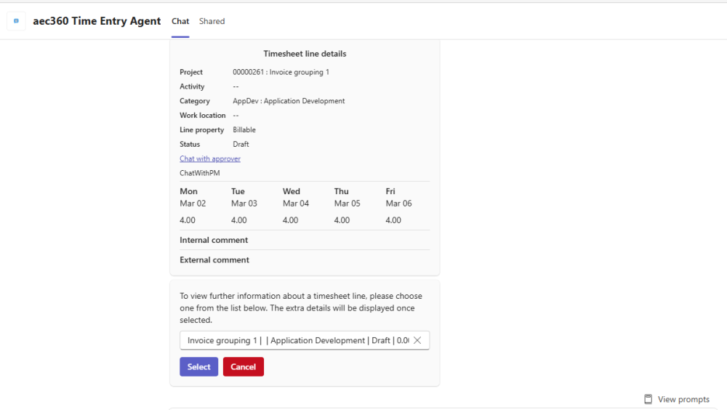
Task: Select Tuesday Mar 03 hours value
Action: (x=239, y=220)
